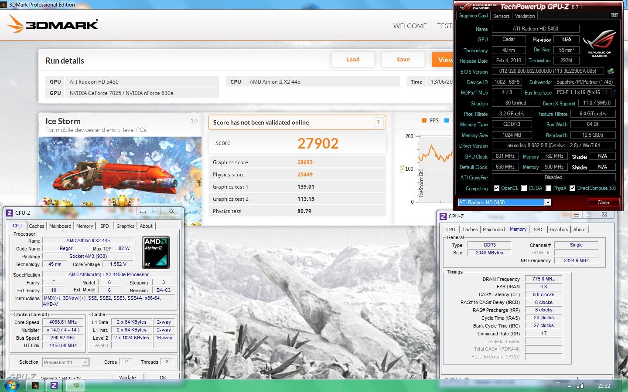Image resolution: width=628 pixels, height=392 pixels.
Task: Click the orange View button in 3DMark
Action: coord(443,60)
